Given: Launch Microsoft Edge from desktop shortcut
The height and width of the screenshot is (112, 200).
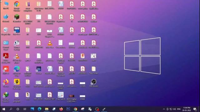Looking at the screenshot, I should [x=17, y=71].
